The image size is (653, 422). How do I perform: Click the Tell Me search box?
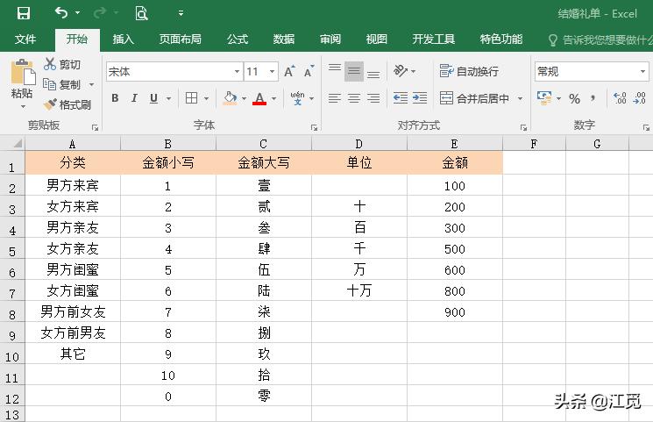pyautogui.click(x=600, y=40)
